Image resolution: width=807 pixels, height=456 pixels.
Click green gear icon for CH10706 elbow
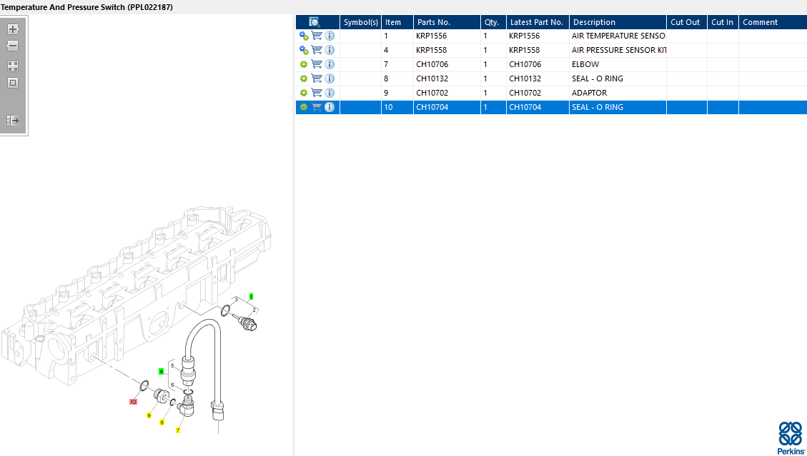(304, 64)
